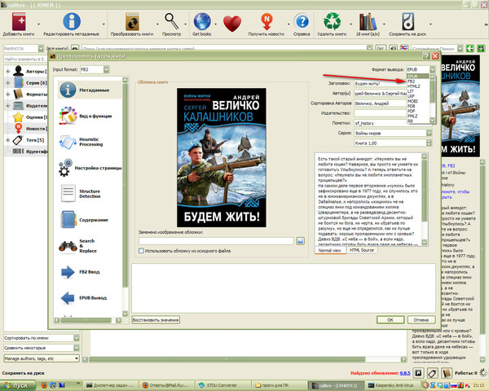489x391 pixels.
Task: Open the Series dropdown
Action: (393, 133)
